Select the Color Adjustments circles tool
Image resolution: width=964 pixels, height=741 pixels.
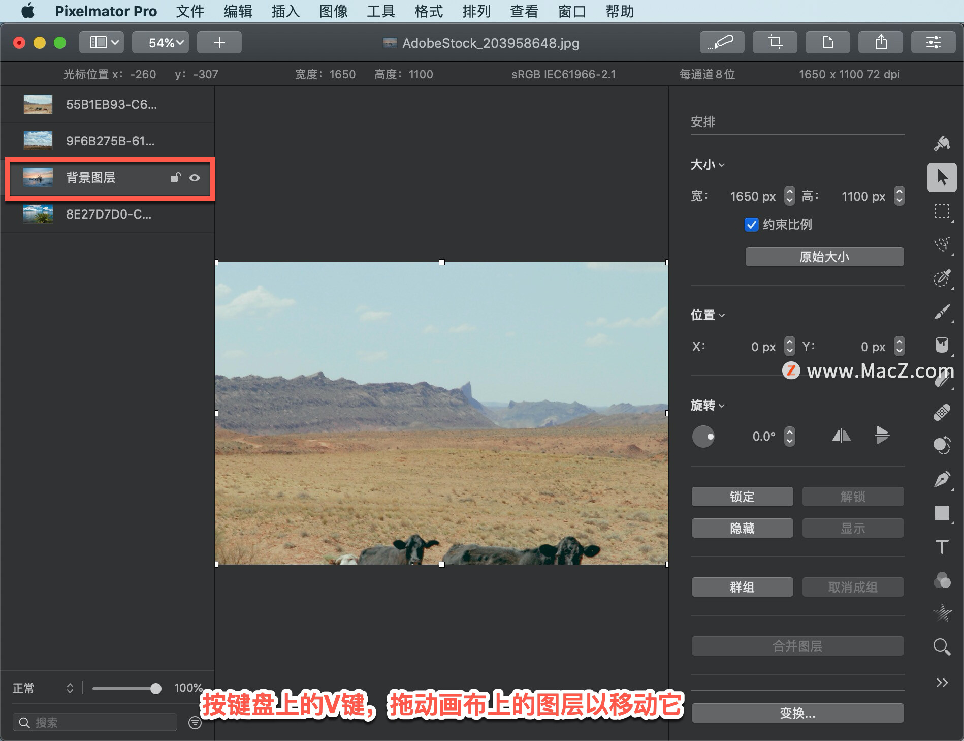tap(942, 580)
